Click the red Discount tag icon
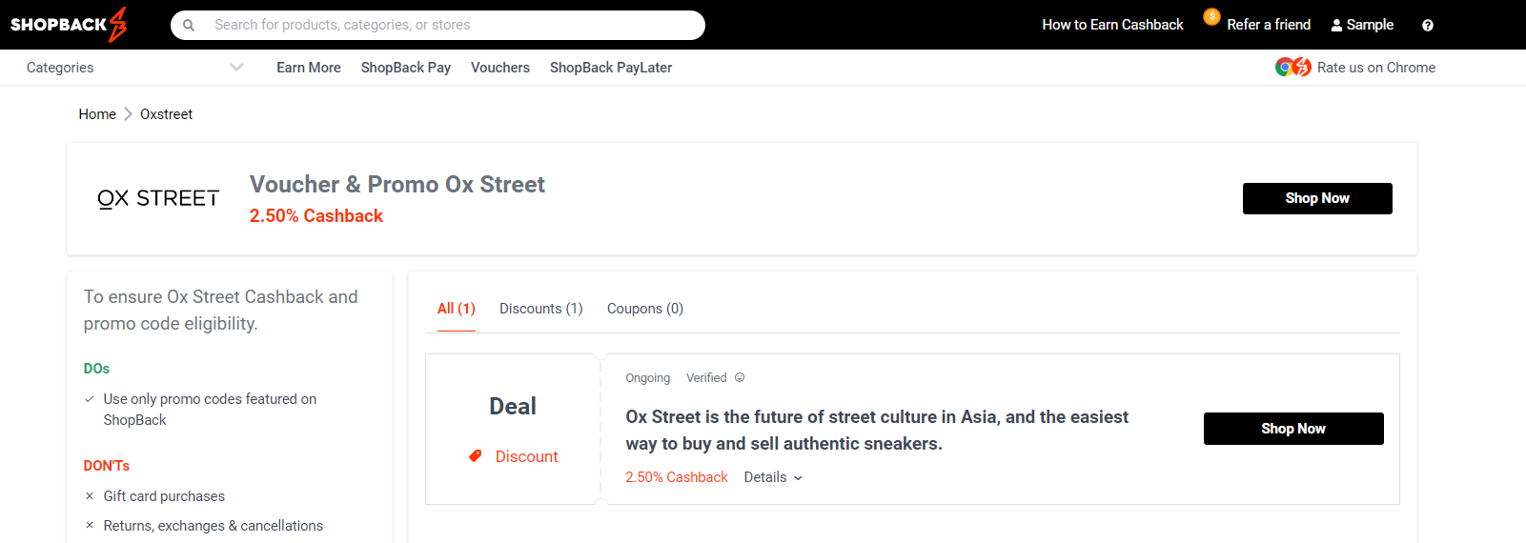The height and width of the screenshot is (543, 1526). coord(476,456)
